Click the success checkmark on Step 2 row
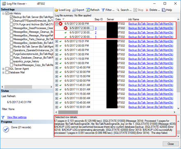This screenshot has width=181, height=149. coord(66,33)
